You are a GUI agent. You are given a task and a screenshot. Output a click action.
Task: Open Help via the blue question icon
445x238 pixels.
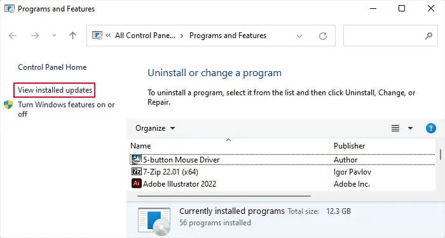[431, 128]
